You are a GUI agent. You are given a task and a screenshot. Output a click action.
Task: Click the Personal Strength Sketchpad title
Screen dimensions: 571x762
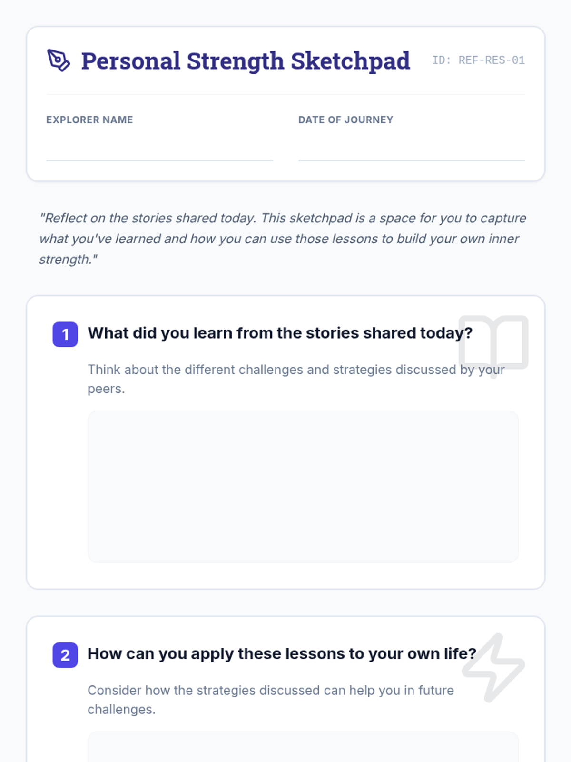click(246, 61)
